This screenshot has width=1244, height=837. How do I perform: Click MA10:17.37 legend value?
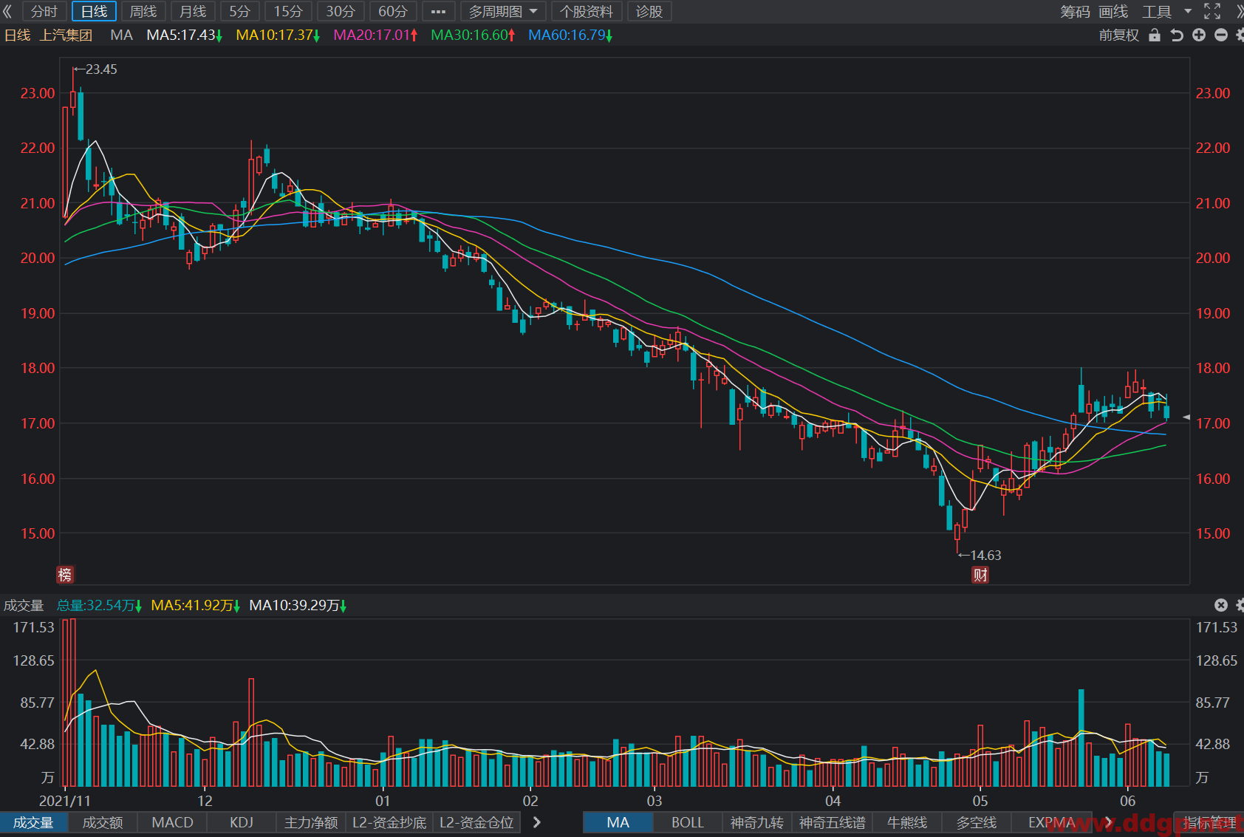point(278,35)
